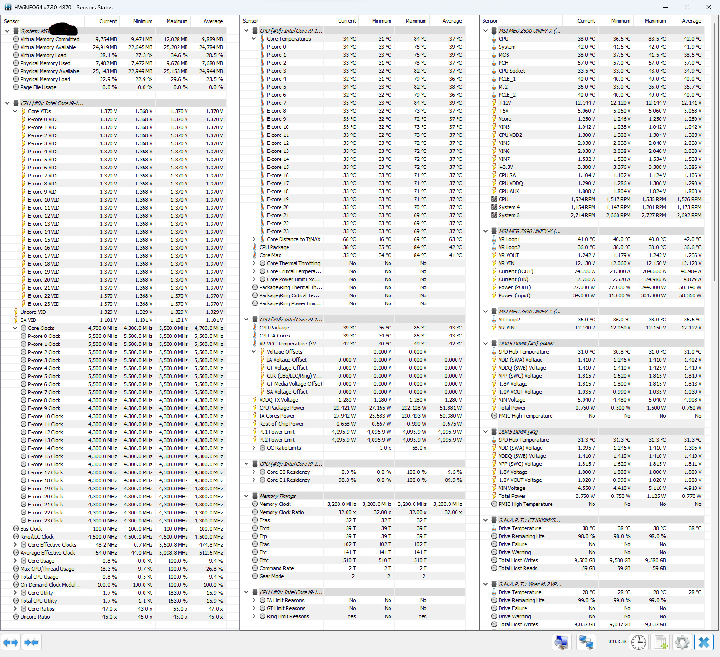Reset the clock timer icon

[x=638, y=642]
